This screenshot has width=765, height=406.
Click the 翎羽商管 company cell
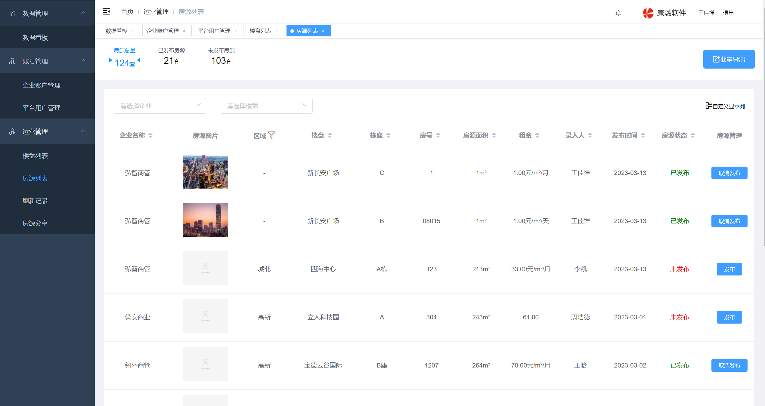point(138,365)
